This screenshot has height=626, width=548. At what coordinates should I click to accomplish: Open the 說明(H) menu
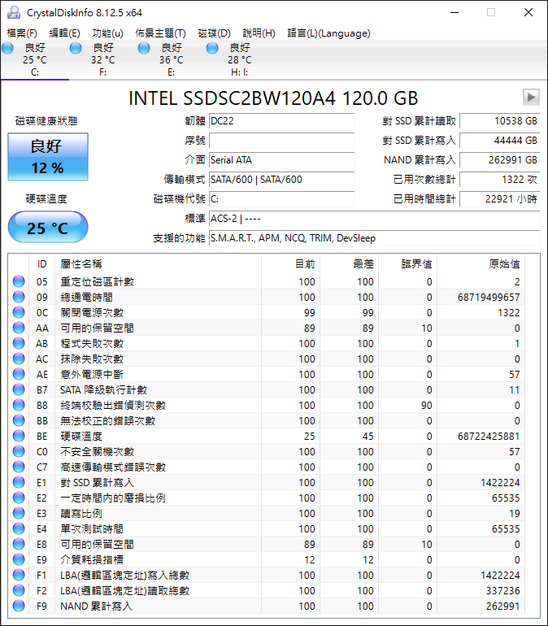pos(259,33)
